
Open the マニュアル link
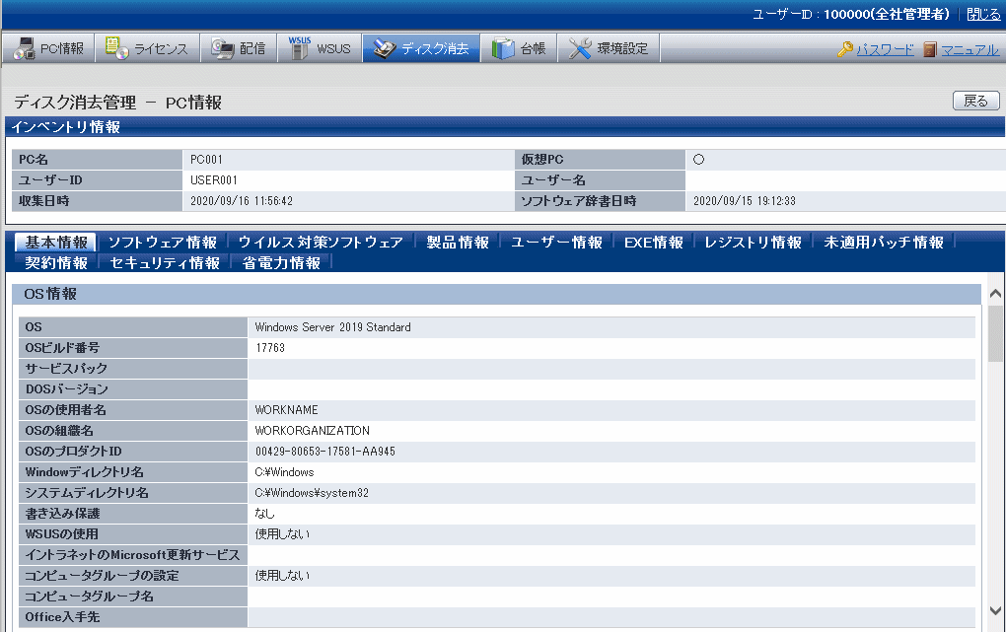(x=970, y=49)
